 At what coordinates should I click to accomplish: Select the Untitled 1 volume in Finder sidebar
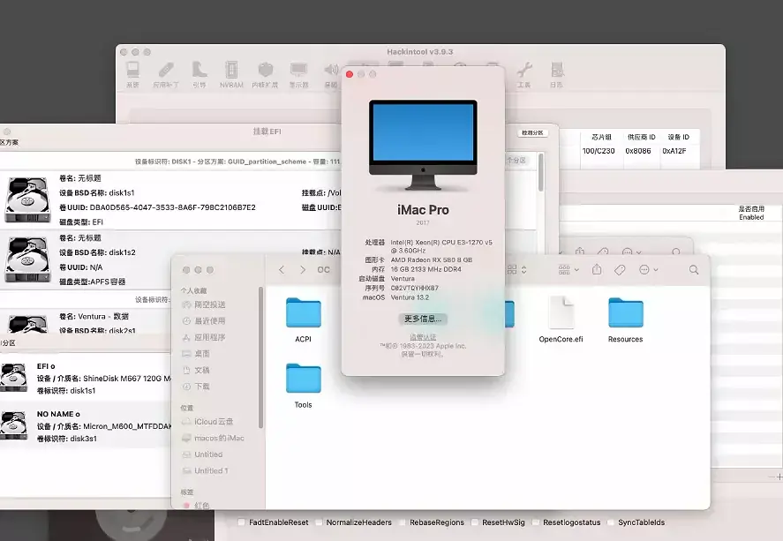pyautogui.click(x=211, y=470)
